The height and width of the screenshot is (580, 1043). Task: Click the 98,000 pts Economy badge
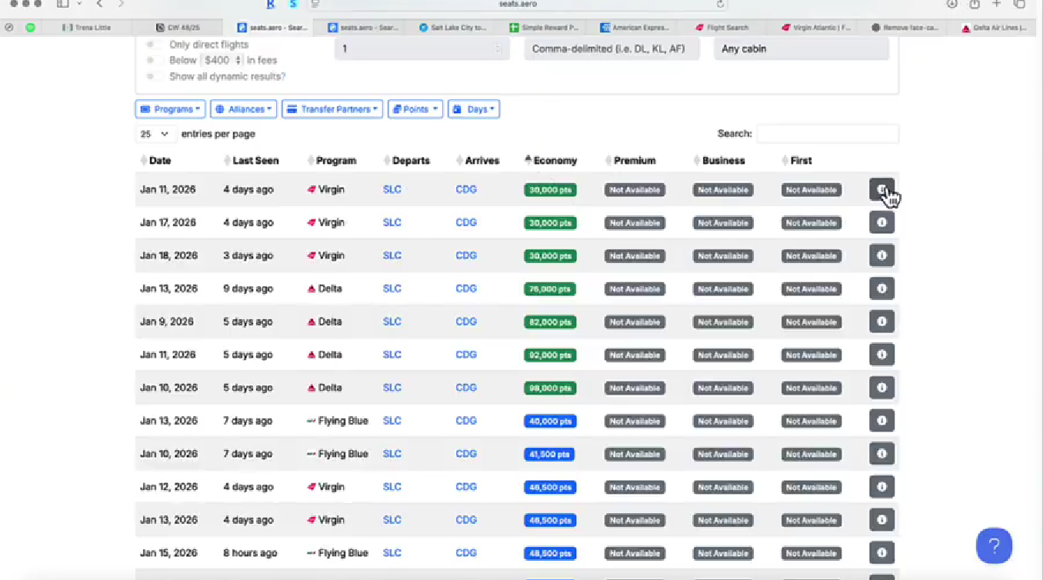tap(551, 388)
